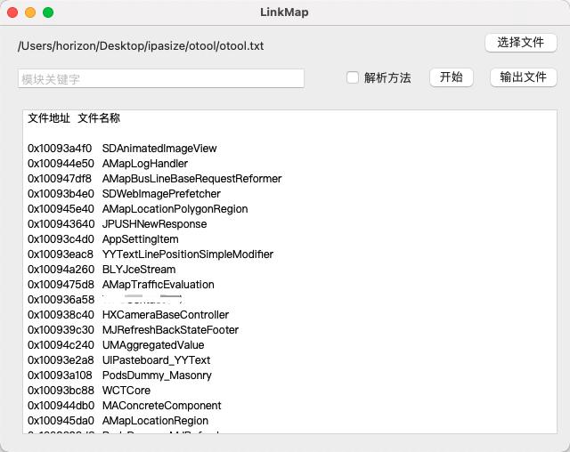Select the MAConcreteComponent row

(x=125, y=406)
